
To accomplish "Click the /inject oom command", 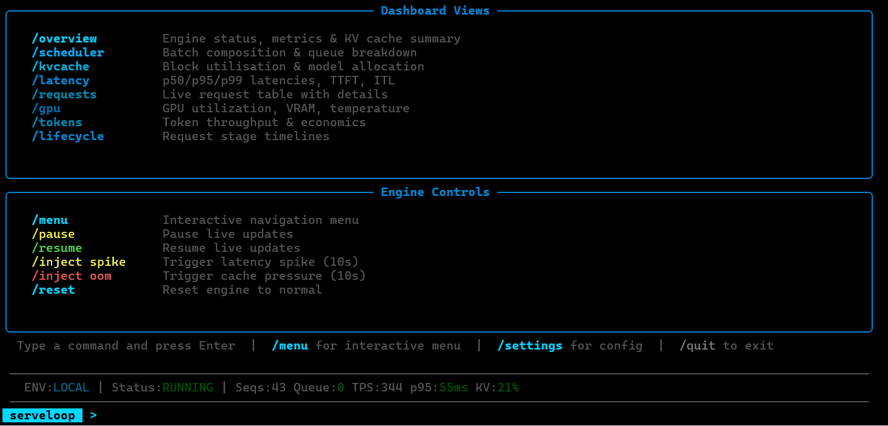I will (x=72, y=276).
